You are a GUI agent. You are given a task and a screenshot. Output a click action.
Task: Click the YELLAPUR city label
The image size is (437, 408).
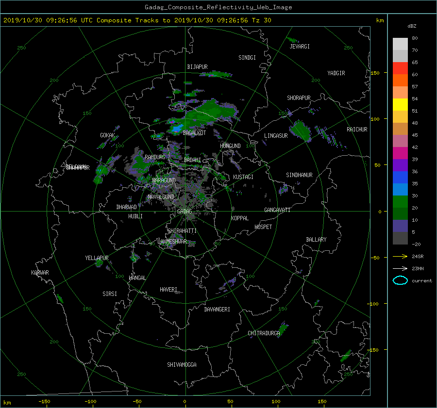pyautogui.click(x=97, y=258)
